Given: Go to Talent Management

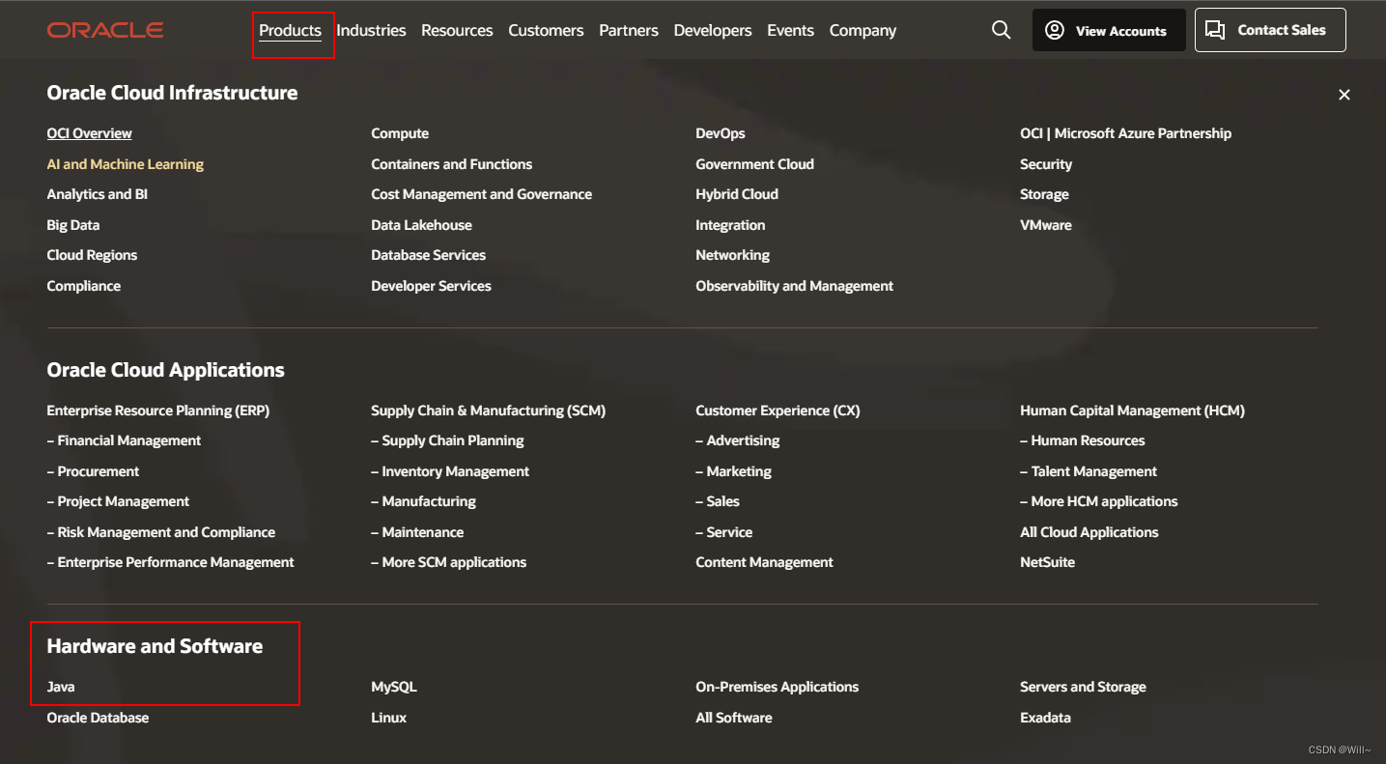Looking at the screenshot, I should 1089,471.
